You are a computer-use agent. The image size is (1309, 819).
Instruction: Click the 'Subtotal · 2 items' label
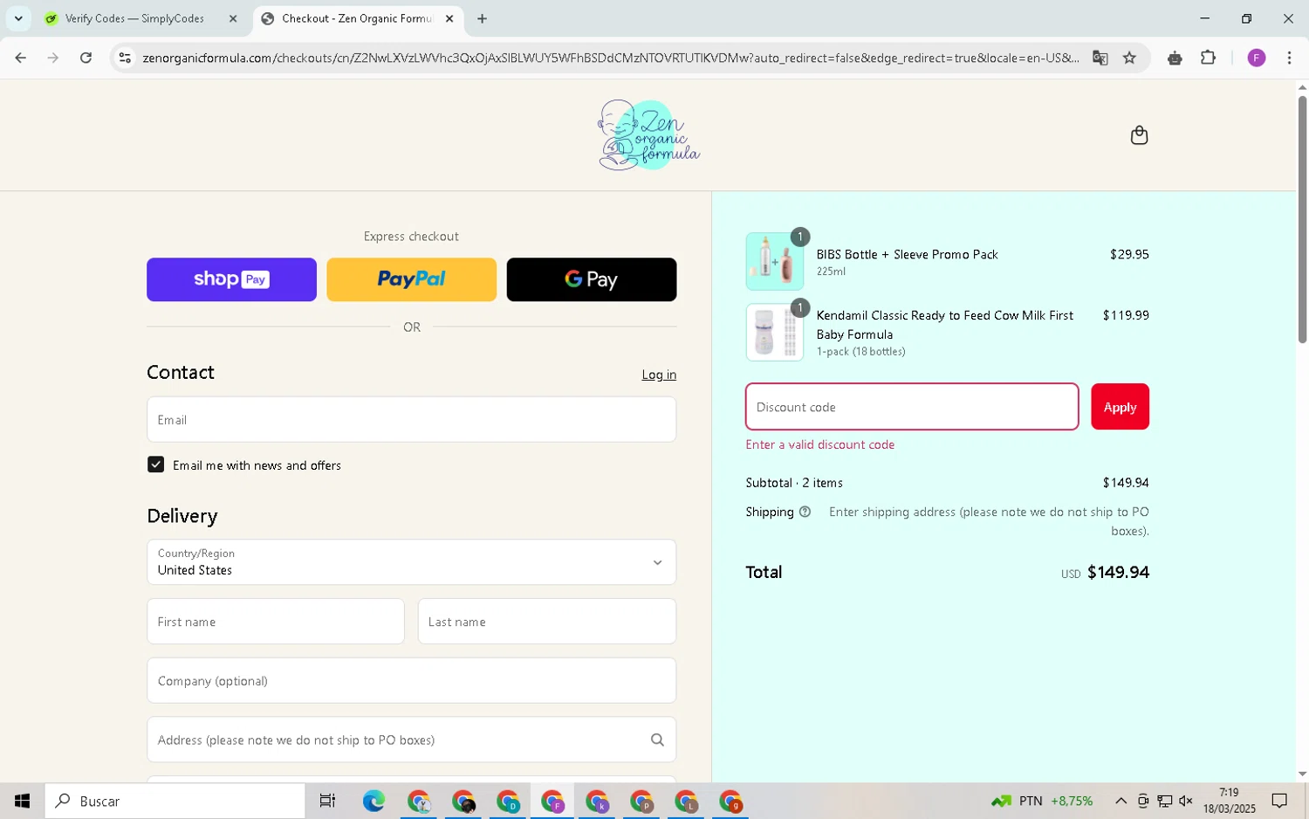coord(793,482)
